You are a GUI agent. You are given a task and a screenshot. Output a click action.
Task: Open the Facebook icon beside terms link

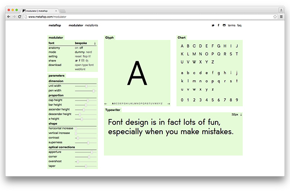coord(218,25)
